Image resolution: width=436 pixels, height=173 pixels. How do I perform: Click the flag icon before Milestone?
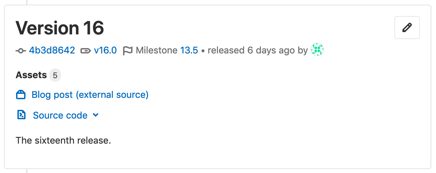click(127, 51)
